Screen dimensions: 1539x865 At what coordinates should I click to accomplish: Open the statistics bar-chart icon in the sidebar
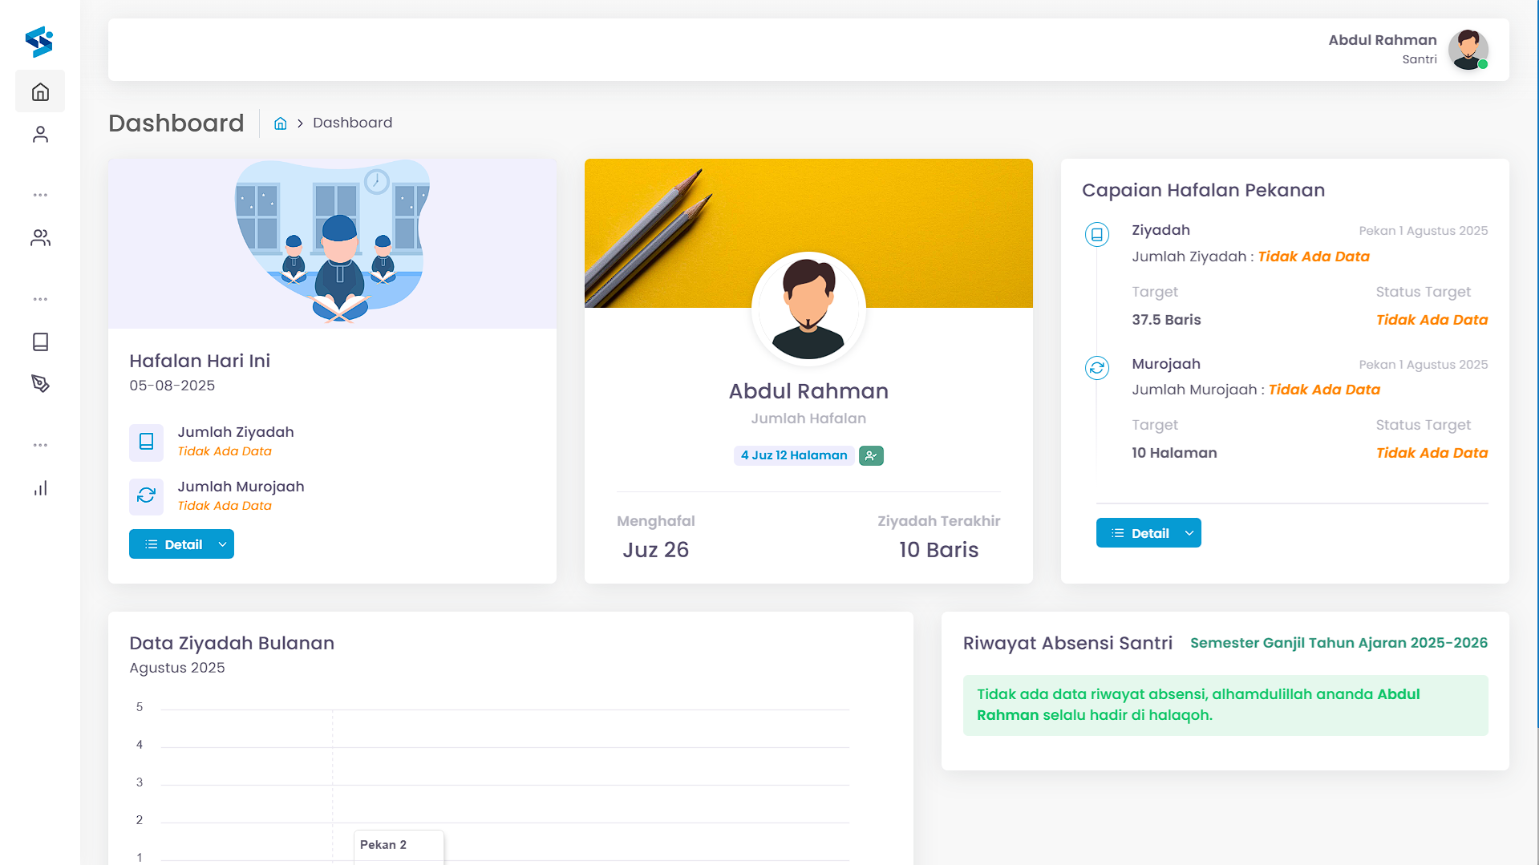pos(40,488)
